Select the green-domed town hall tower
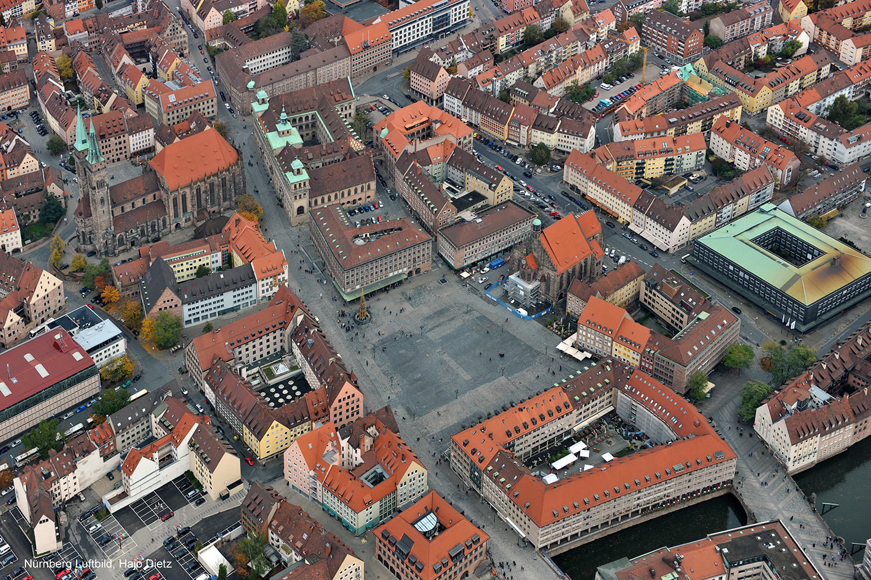The height and width of the screenshot is (580, 871). [x=297, y=174]
